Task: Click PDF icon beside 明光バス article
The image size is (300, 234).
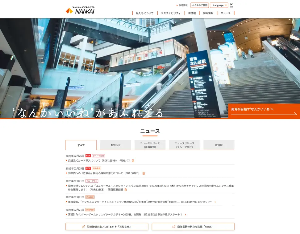Action: tap(133, 161)
